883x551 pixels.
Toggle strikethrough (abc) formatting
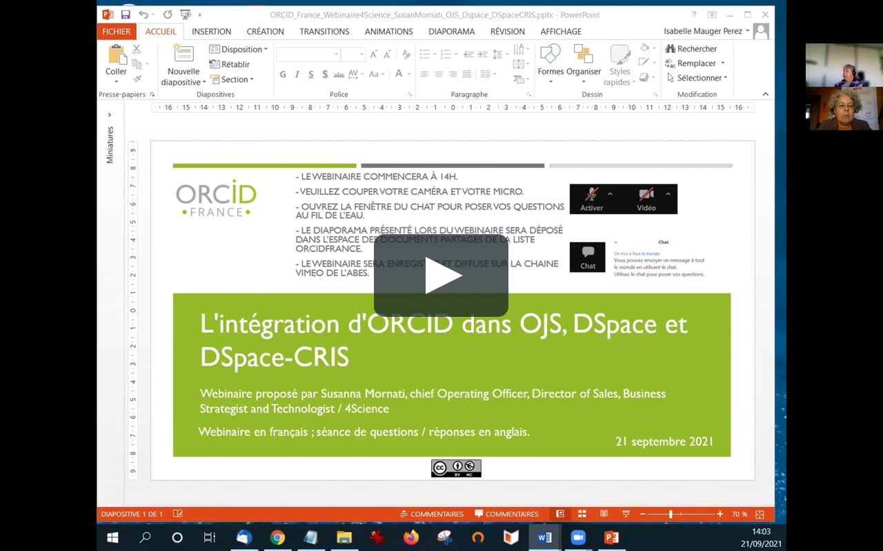click(339, 74)
